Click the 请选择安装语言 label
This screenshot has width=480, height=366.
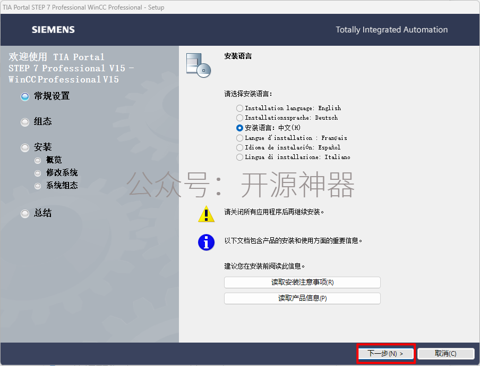[x=248, y=94]
